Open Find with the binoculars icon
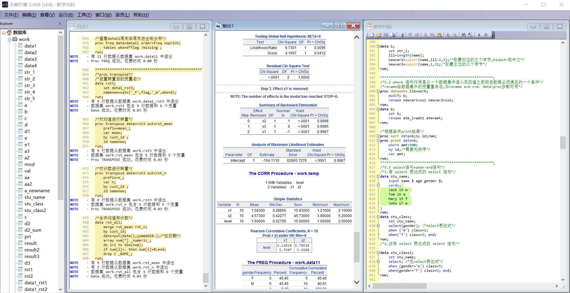570x293 pixels. coord(463,35)
